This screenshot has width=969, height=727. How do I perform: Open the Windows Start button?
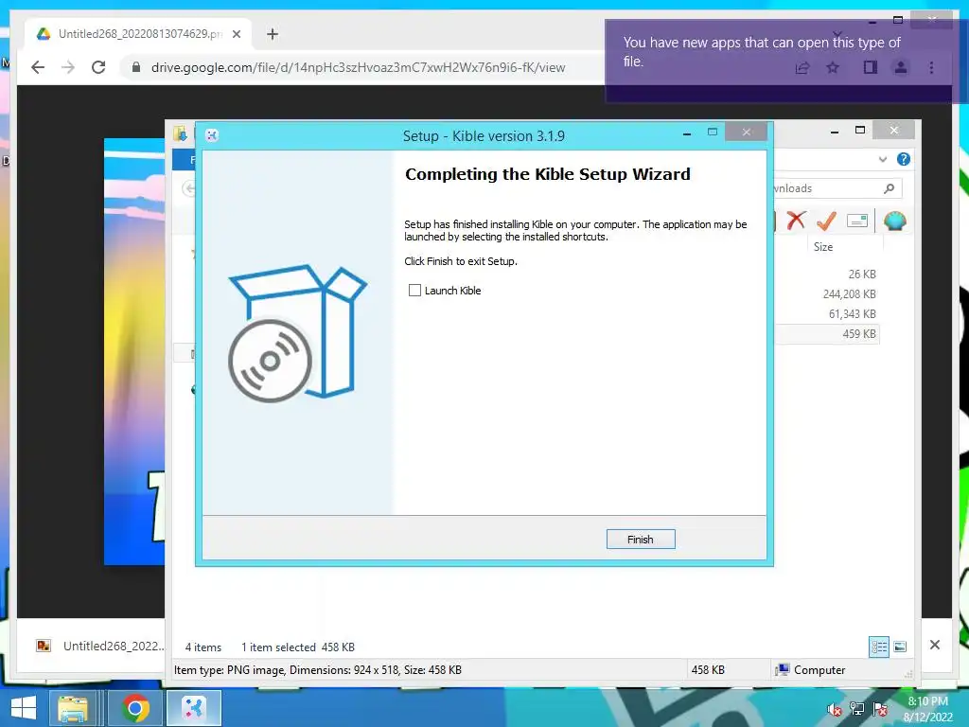24,708
